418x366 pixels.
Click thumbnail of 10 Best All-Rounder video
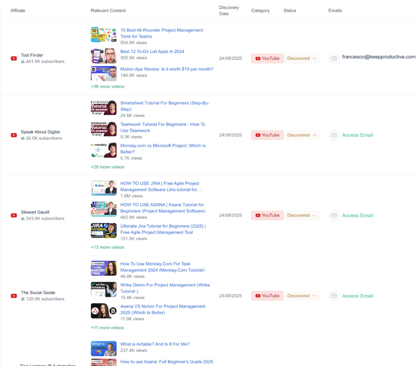pos(104,34)
